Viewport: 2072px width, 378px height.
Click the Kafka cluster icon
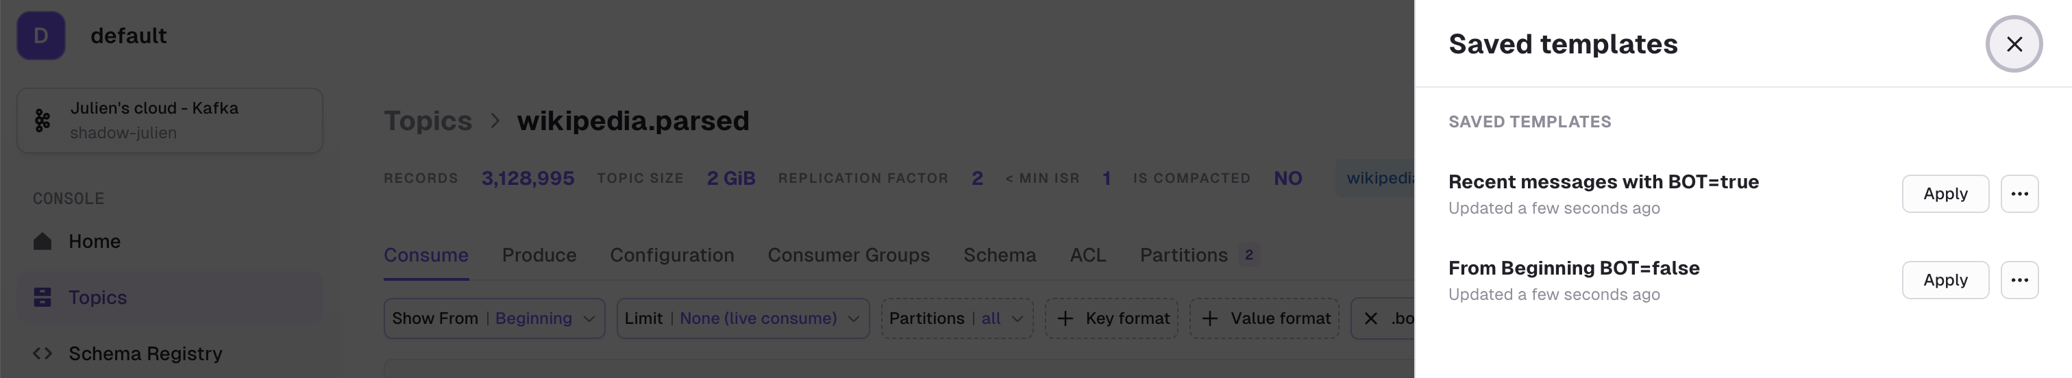tap(42, 121)
